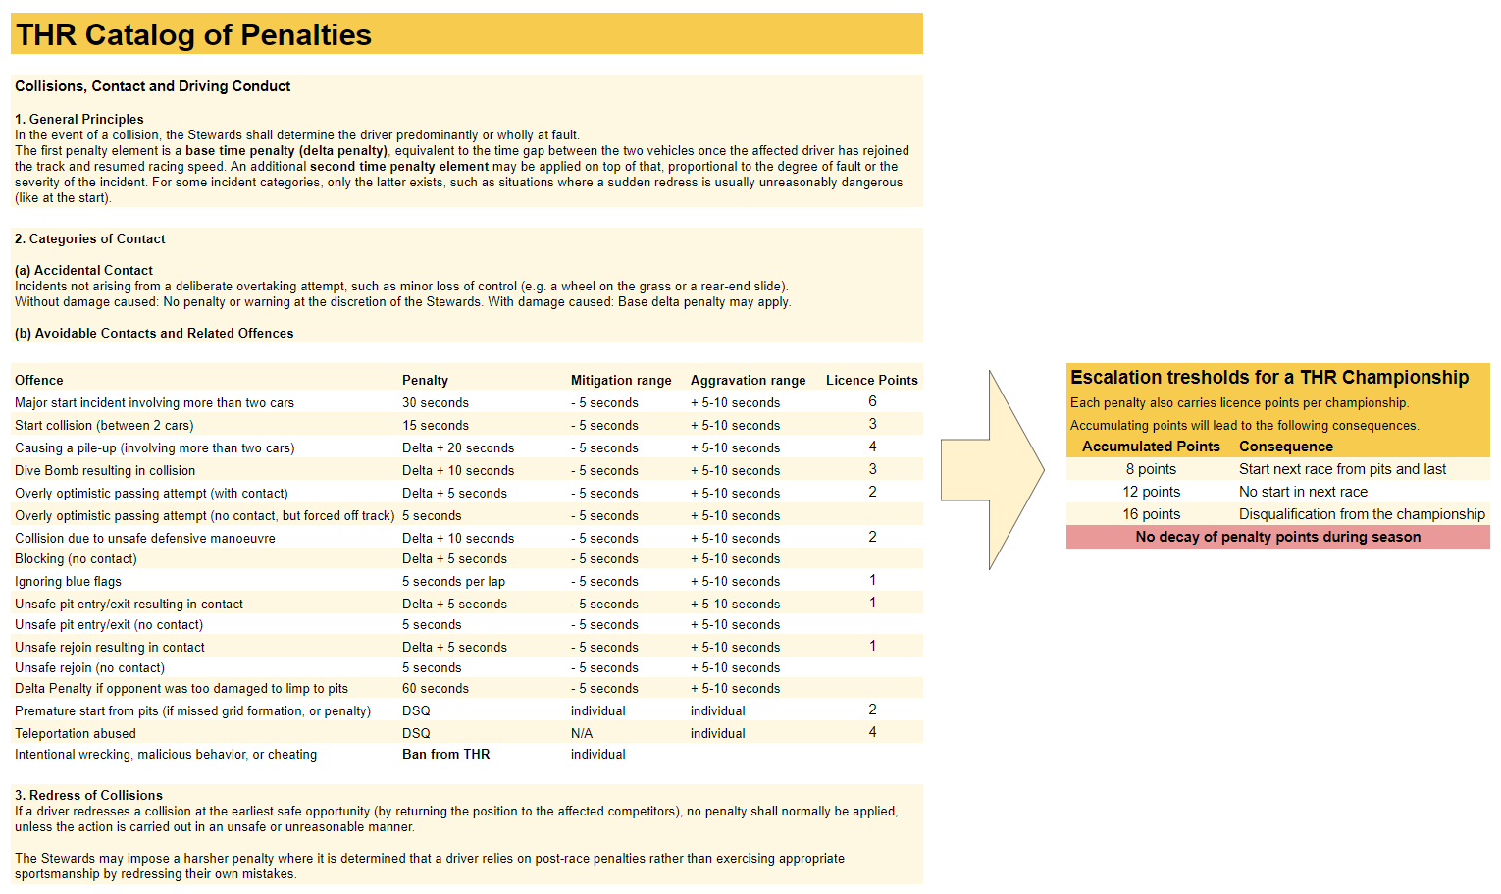Screen dimensions: 1501x894
Task: Select the 'Escalation tresholds for a THR Championship' heading
Action: 1269,377
